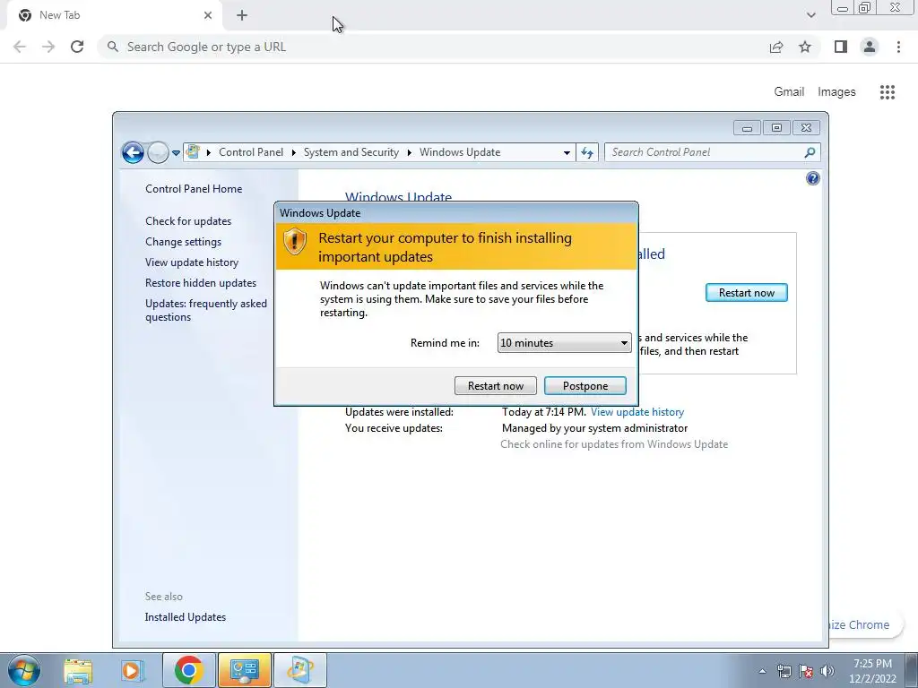Click Restart now in the dialog
This screenshot has height=688, width=918.
pyautogui.click(x=495, y=385)
